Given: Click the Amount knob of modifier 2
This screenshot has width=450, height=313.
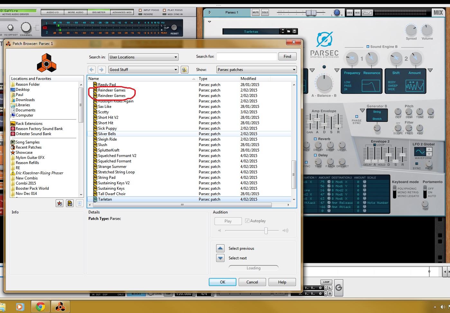Looking at the screenshot, I should point(415,58).
